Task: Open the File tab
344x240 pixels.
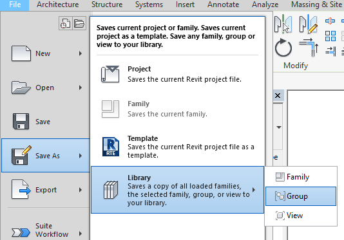Action: [x=14, y=5]
